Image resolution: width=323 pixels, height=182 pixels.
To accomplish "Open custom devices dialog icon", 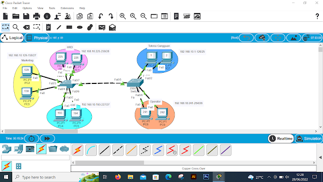I will [165, 16].
